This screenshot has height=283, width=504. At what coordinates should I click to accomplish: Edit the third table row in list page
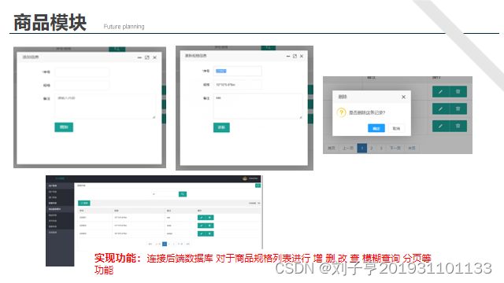click(x=202, y=233)
